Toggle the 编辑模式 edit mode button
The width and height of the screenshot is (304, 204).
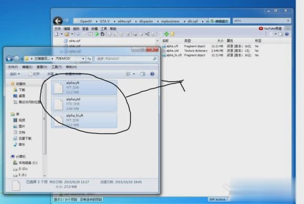(220, 21)
